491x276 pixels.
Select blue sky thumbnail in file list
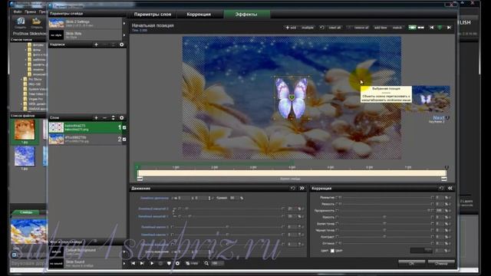[x=25, y=156]
